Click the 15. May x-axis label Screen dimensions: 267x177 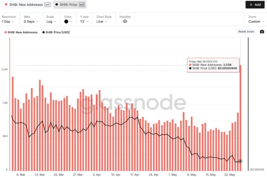click(210, 174)
